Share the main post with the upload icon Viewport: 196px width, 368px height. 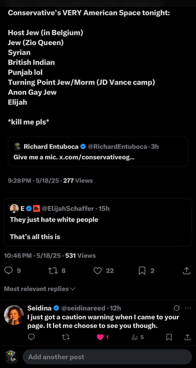click(x=186, y=270)
